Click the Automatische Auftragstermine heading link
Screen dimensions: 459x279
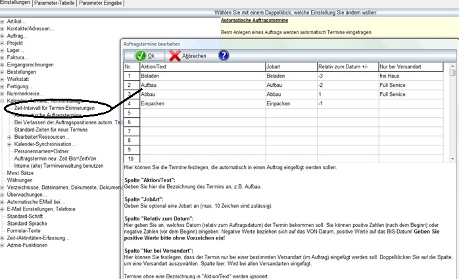coord(254,20)
